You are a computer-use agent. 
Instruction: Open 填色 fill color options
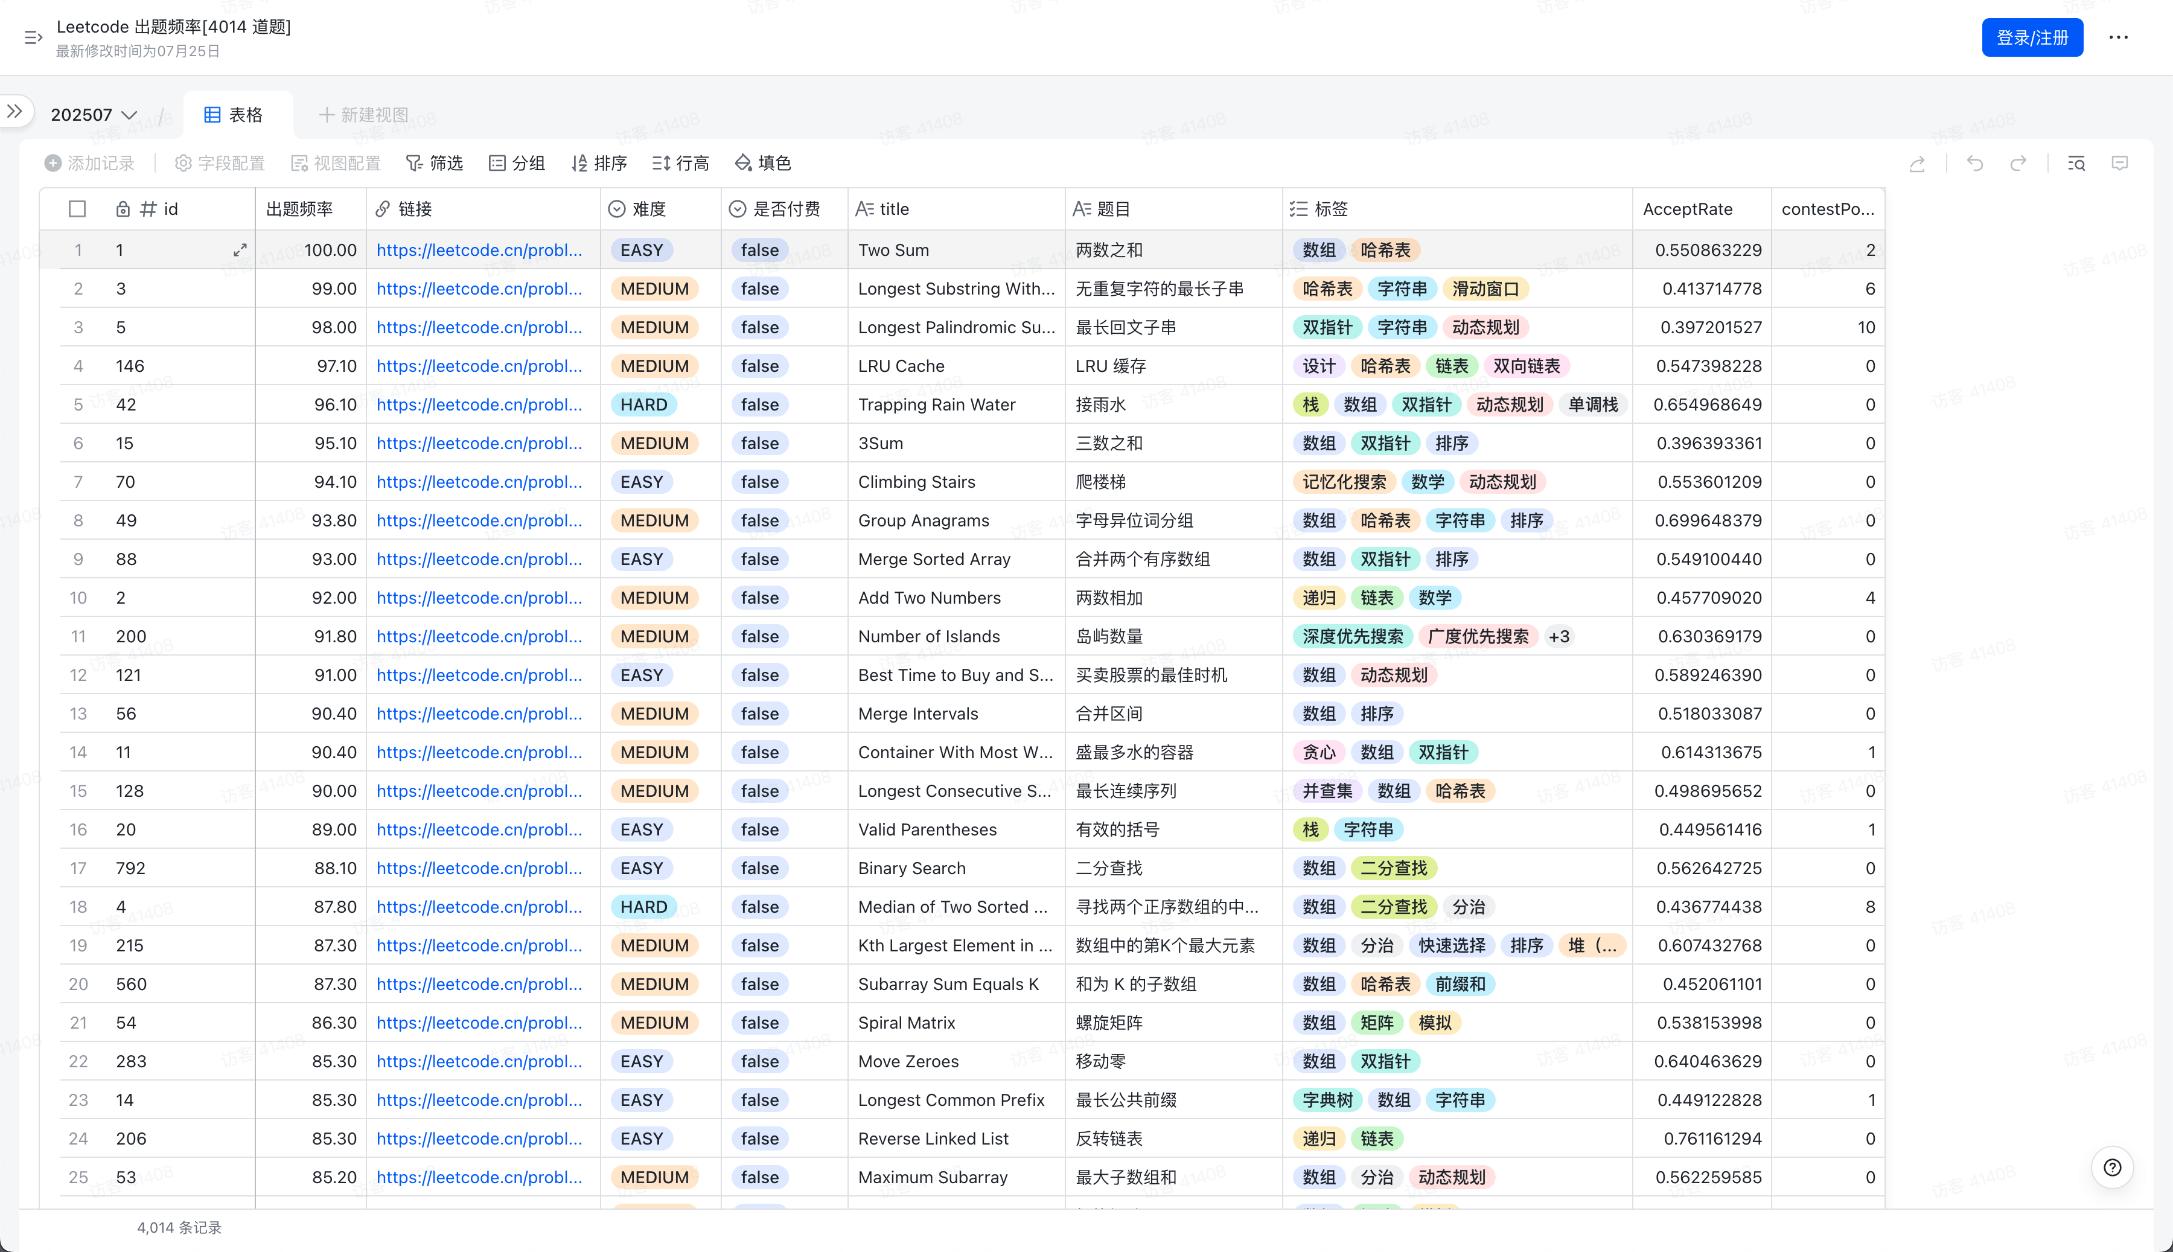[764, 164]
